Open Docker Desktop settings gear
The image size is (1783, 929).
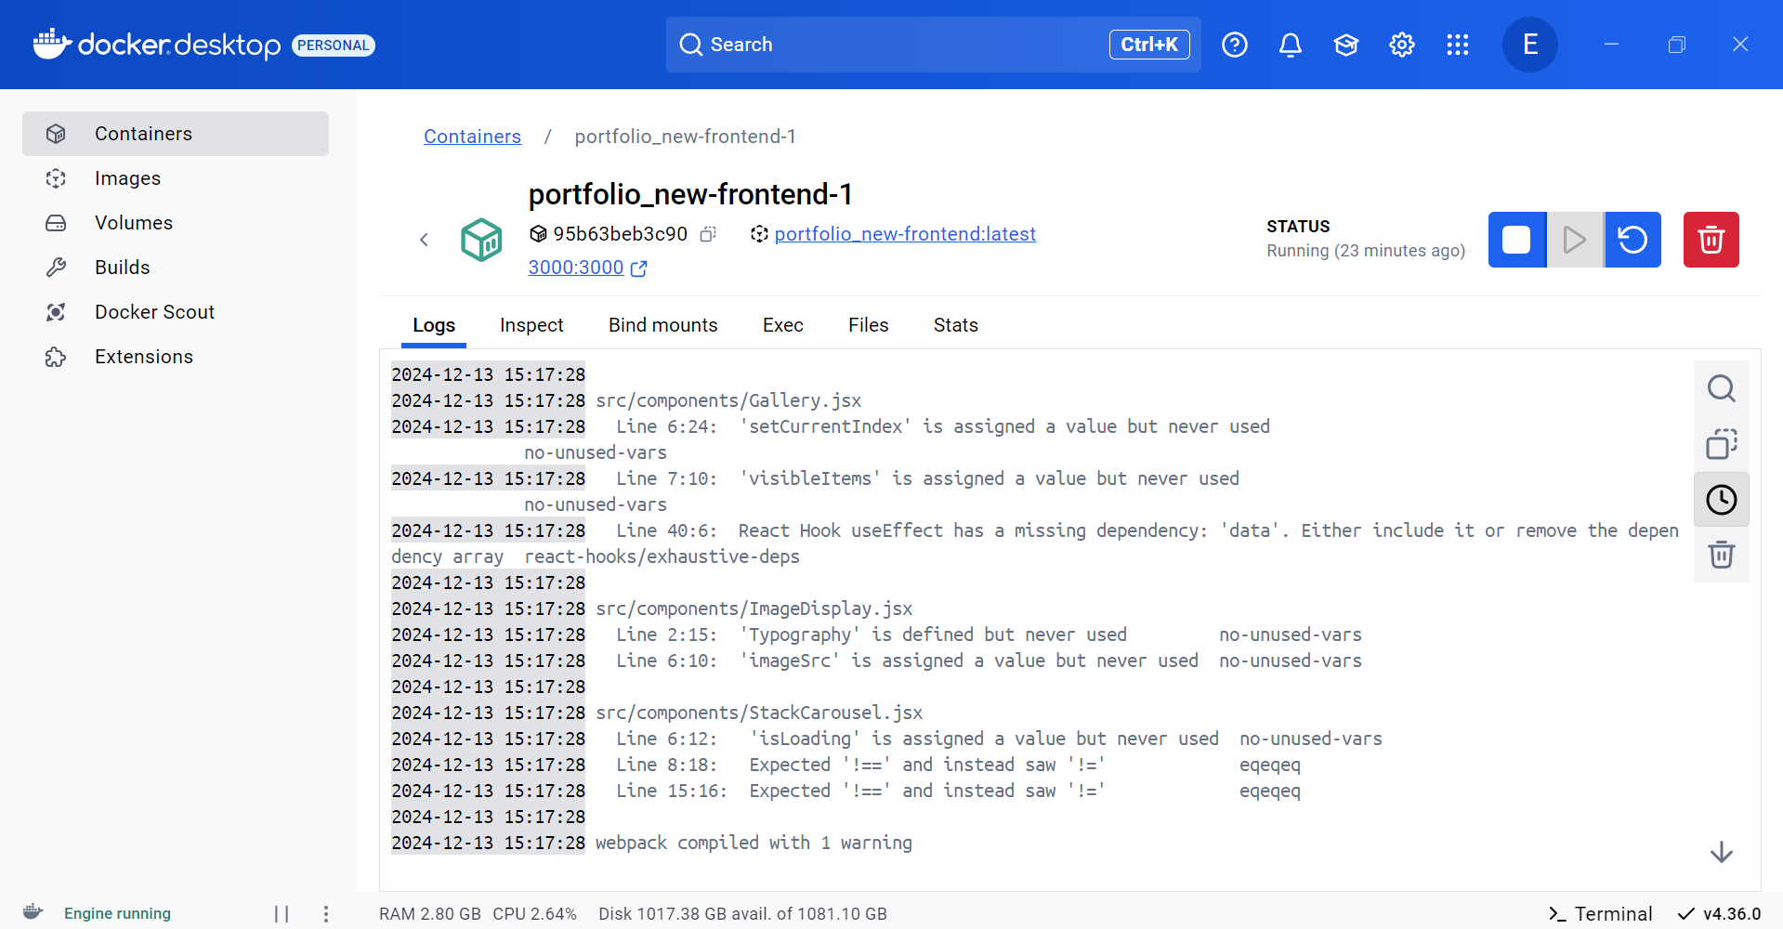1402,45
